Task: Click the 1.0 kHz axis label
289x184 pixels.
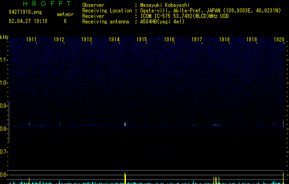Action: pos(4,83)
